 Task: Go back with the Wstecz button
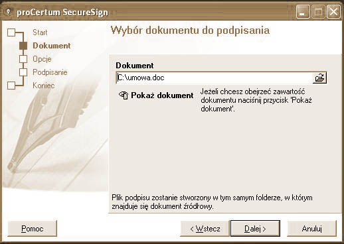pos(205,228)
